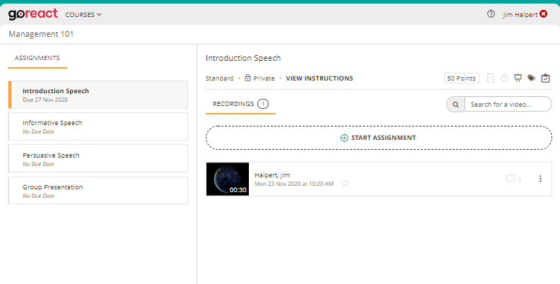560x284 pixels.
Task: Select the Informative Speech assignment
Action: click(x=98, y=126)
